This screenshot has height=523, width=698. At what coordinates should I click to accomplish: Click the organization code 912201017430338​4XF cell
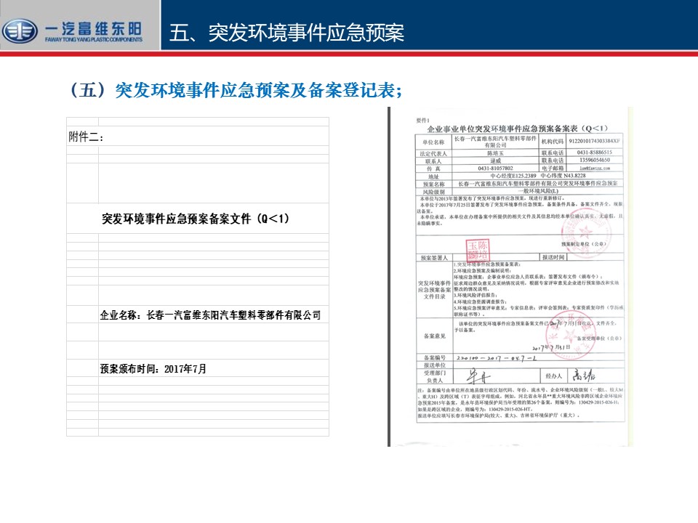pos(594,141)
